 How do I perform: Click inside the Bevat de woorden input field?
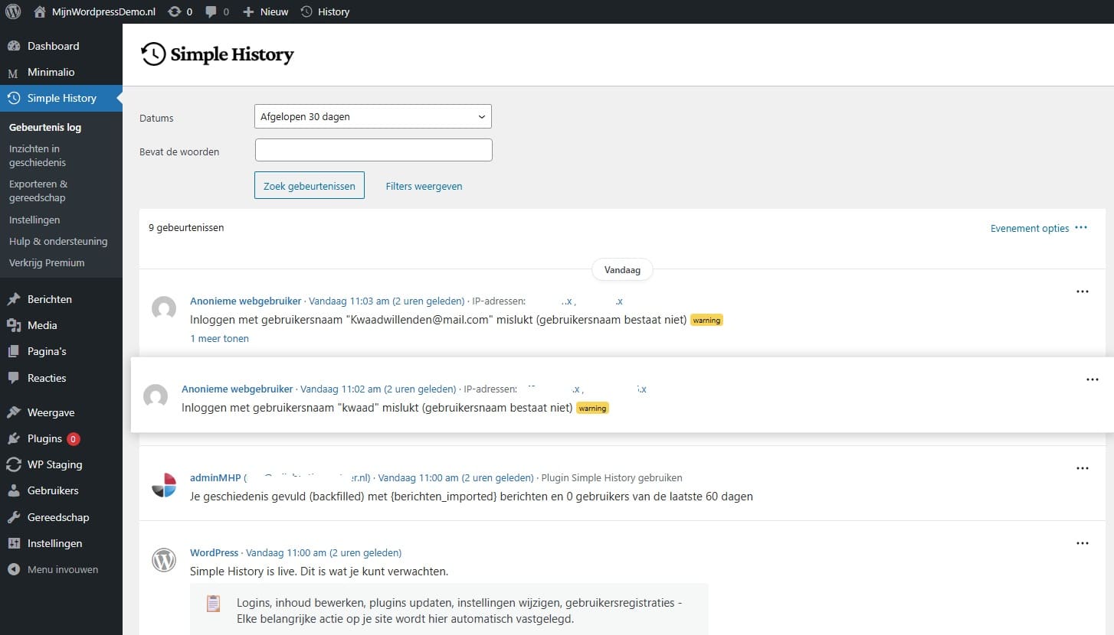coord(372,149)
